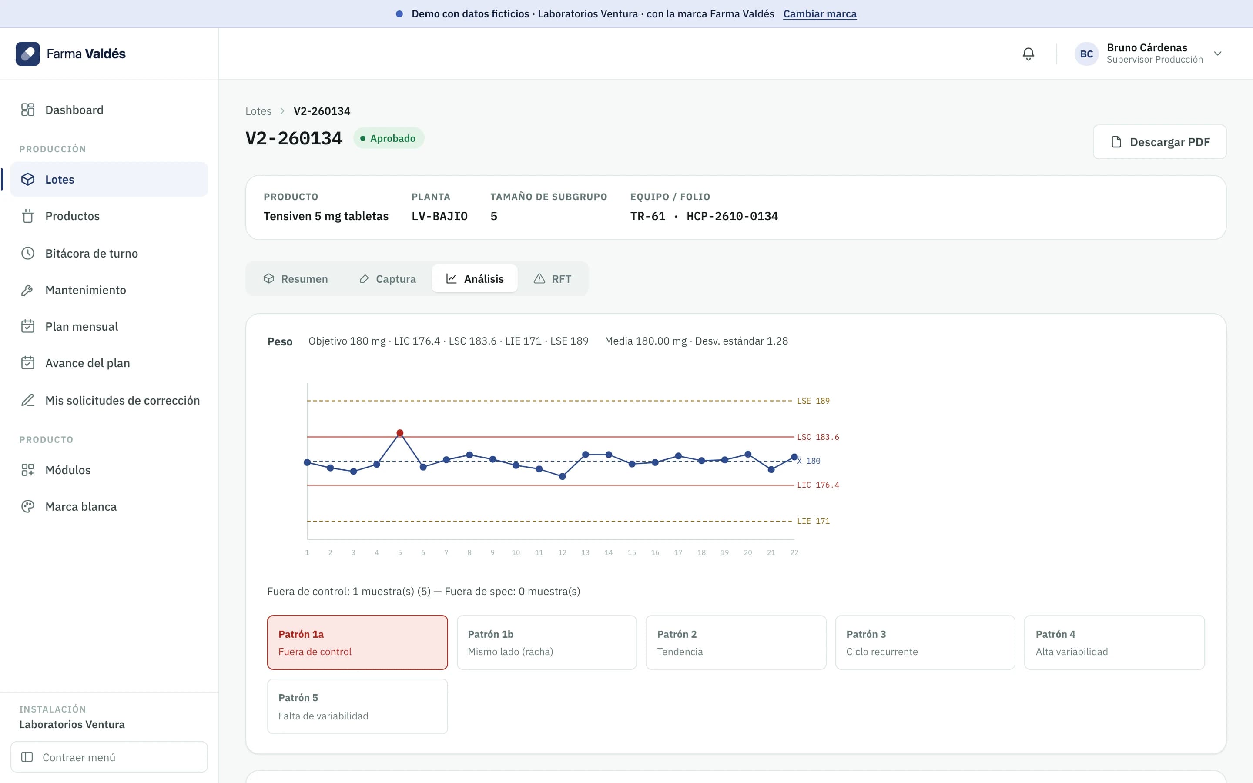Click the Bitácora de turno clock icon
Screen dimensions: 1253x783
(27, 253)
